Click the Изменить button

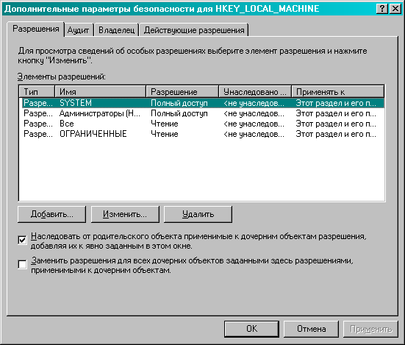[125, 214]
